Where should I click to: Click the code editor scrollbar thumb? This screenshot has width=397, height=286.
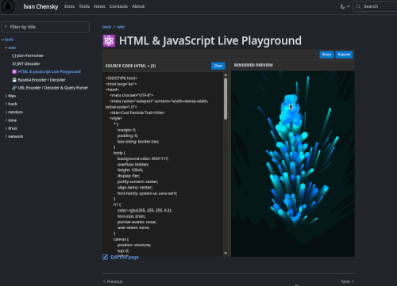(x=225, y=99)
